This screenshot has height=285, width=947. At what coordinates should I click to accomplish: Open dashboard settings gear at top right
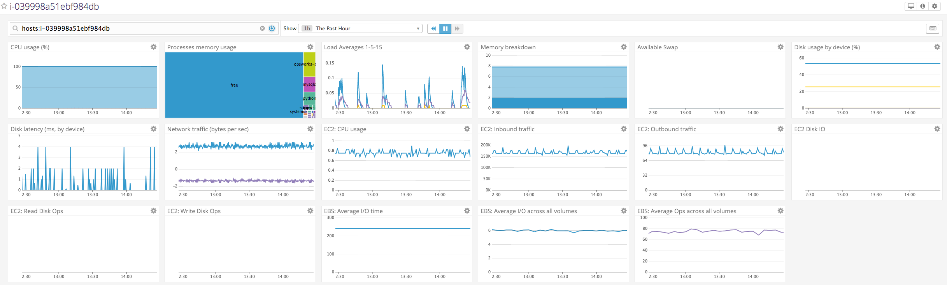click(935, 6)
